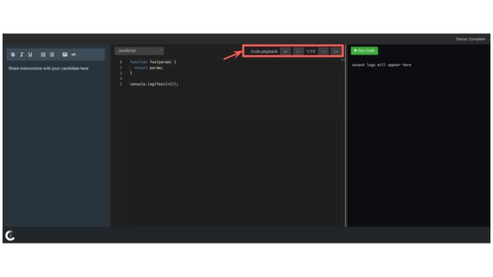Open the JavaScript language dropdown

pos(139,51)
